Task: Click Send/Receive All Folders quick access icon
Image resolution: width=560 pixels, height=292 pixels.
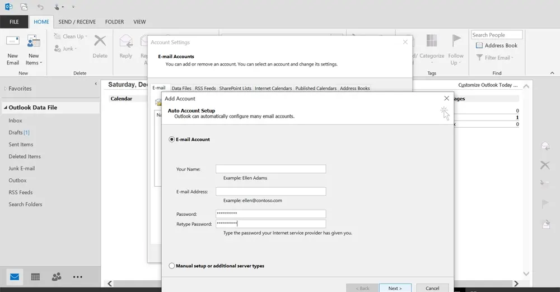Action: 24,6
